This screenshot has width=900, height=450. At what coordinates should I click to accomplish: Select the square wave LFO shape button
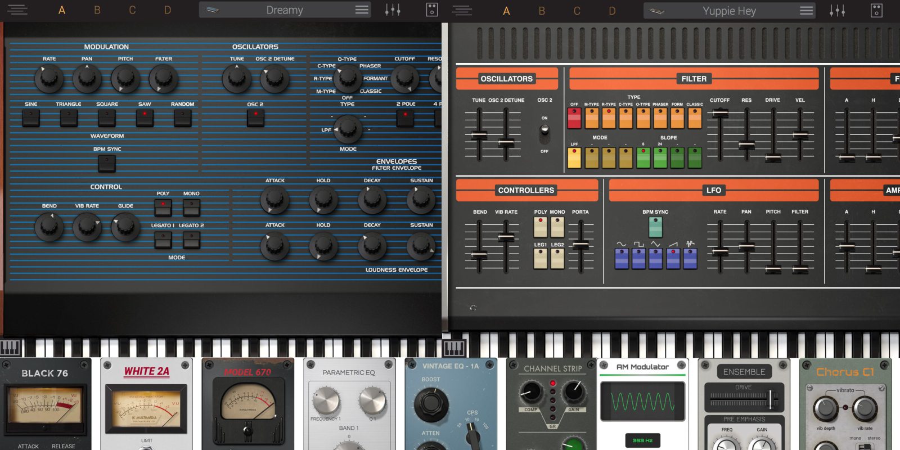coord(638,258)
